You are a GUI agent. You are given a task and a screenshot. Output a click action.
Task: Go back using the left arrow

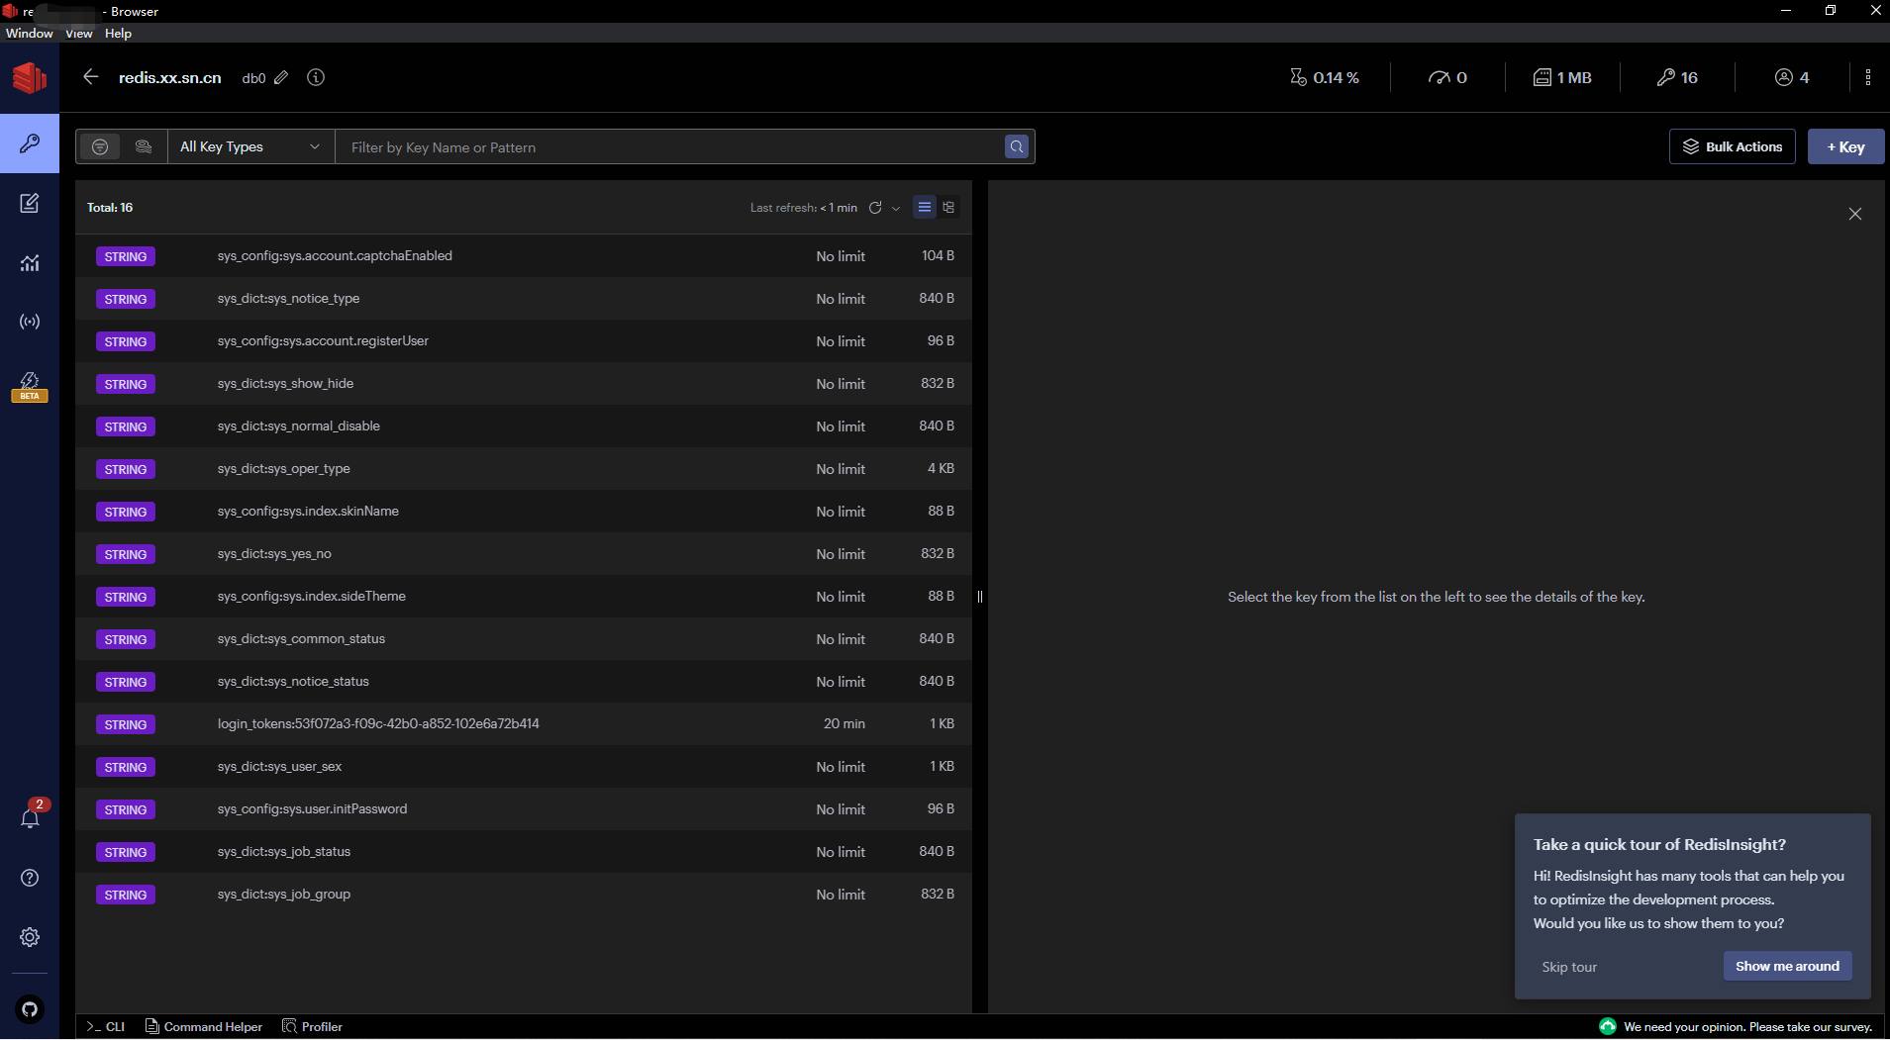pos(91,77)
